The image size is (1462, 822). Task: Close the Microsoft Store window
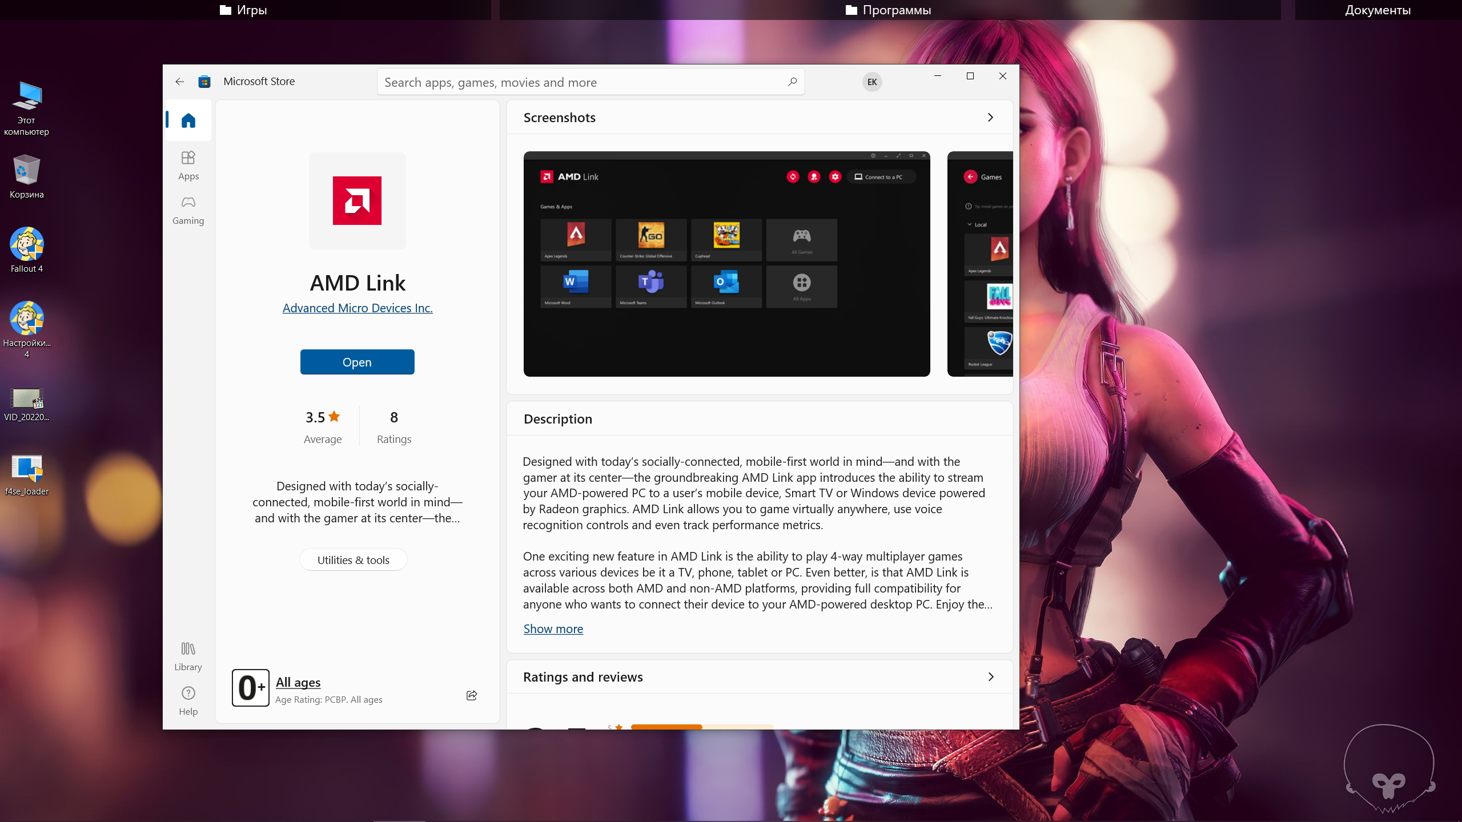[1002, 76]
